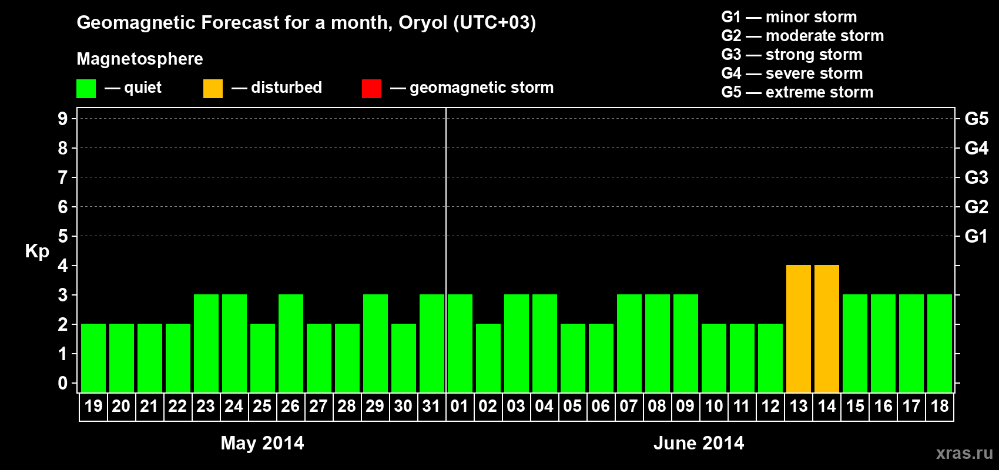This screenshot has width=999, height=470.
Task: Click the 'G2 — moderate storm' legend text
Action: (x=803, y=36)
